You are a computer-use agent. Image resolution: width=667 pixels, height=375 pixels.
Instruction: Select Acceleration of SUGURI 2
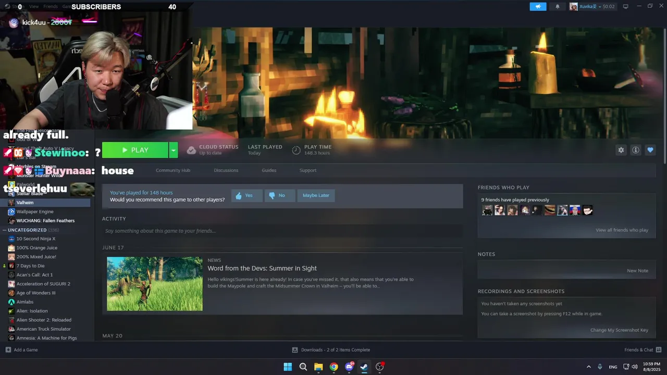click(x=43, y=284)
